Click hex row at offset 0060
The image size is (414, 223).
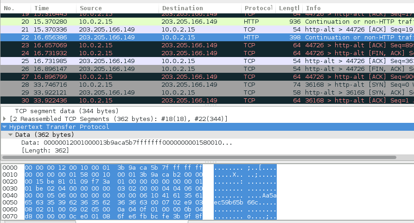pos(114,209)
